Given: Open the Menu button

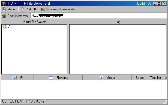Looking at the screenshot, I should coord(9,9).
